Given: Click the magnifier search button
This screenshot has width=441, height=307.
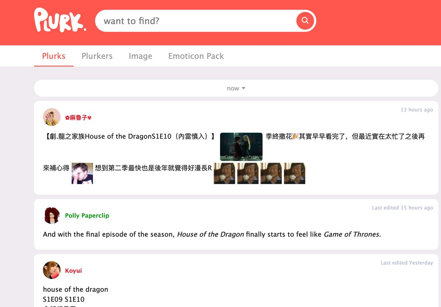Looking at the screenshot, I should pos(305,21).
